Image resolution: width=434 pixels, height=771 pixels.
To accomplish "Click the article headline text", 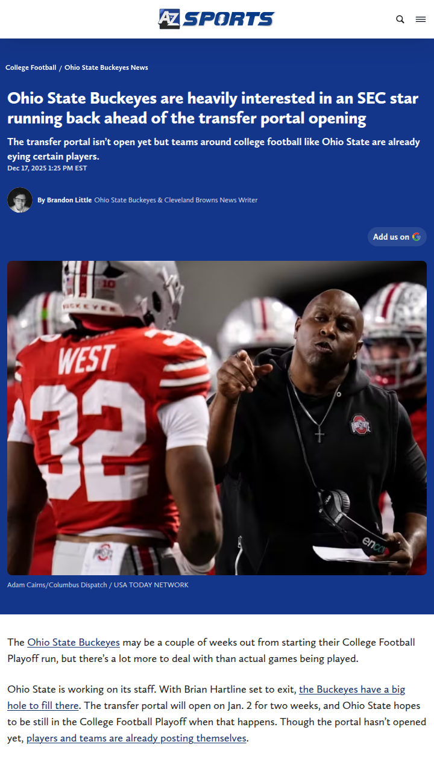I will click(x=213, y=108).
